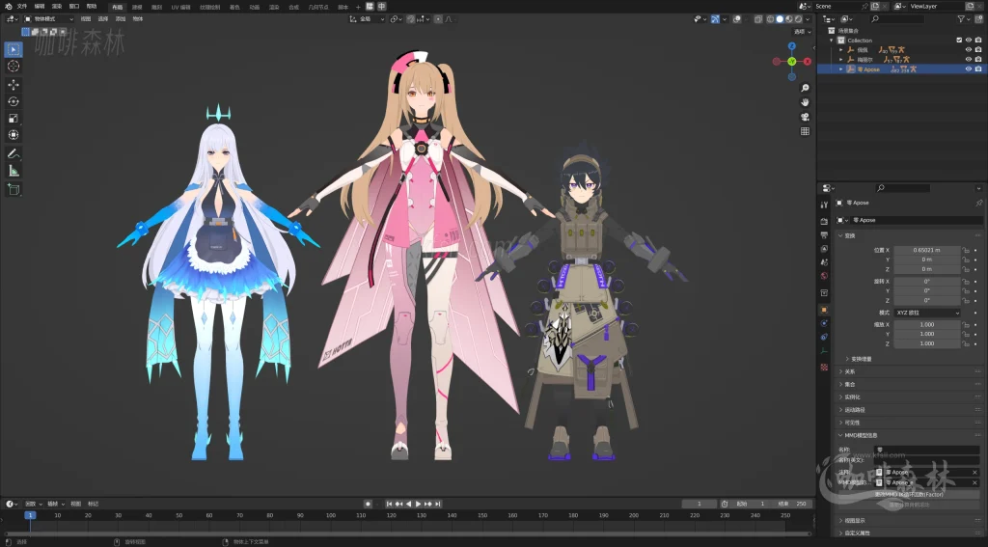
Task: Expand the 零 Apose outliner item
Action: [x=841, y=69]
